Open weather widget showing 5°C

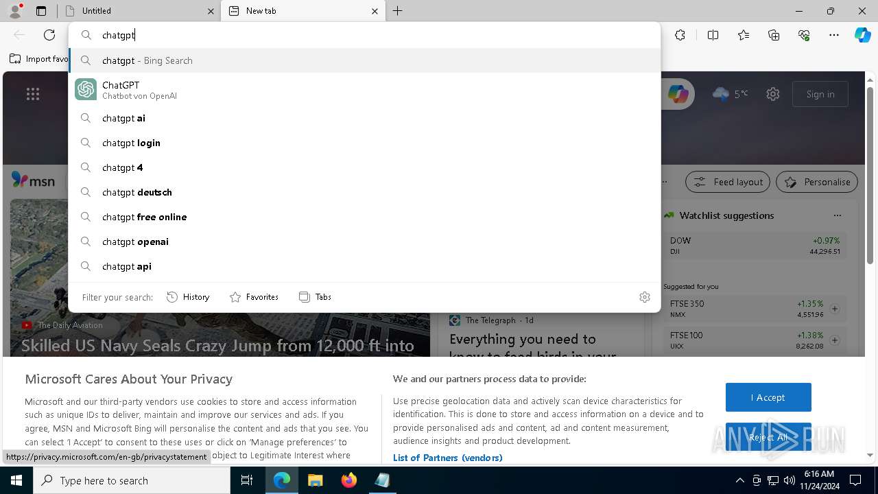(x=730, y=94)
